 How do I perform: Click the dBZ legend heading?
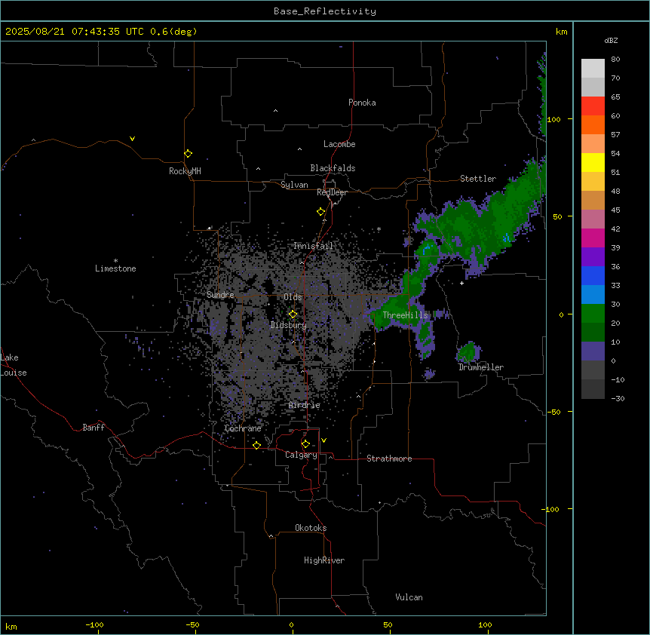[x=611, y=41]
